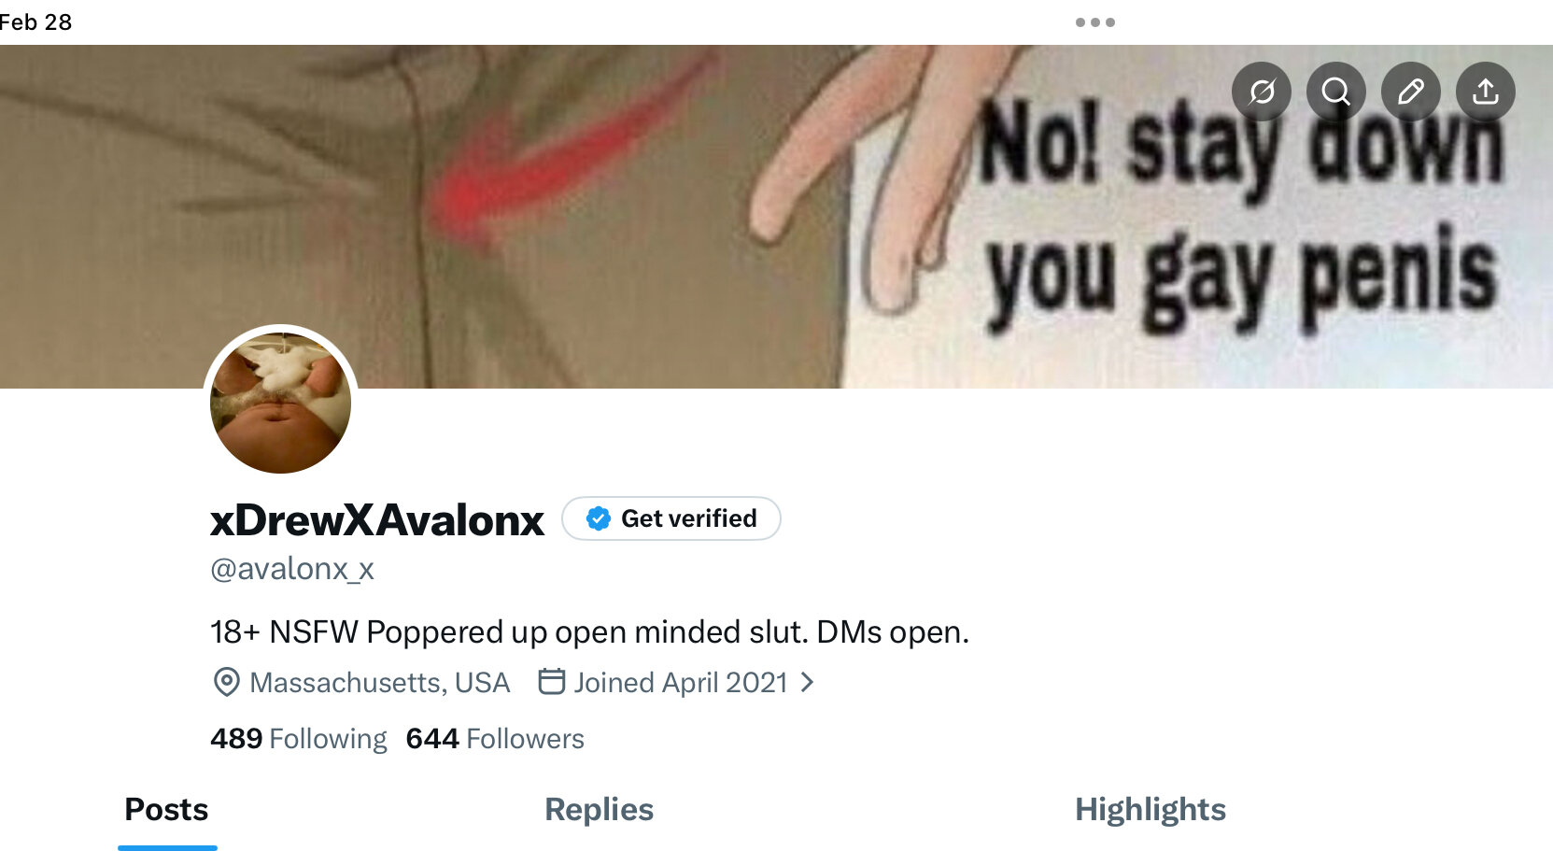The height and width of the screenshot is (851, 1553).
Task: Tap the @avalonx_x handle
Action: click(x=292, y=568)
